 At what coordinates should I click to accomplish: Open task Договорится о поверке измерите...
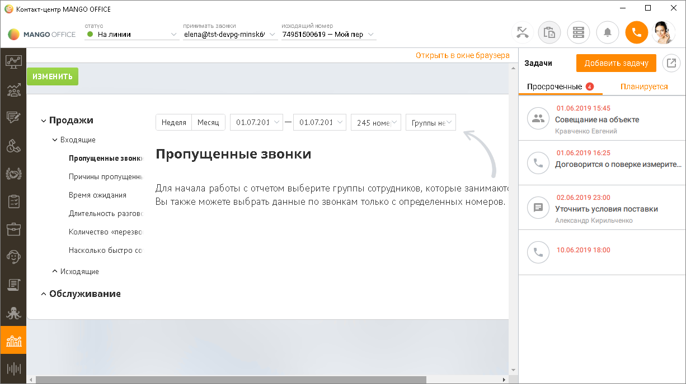618,164
